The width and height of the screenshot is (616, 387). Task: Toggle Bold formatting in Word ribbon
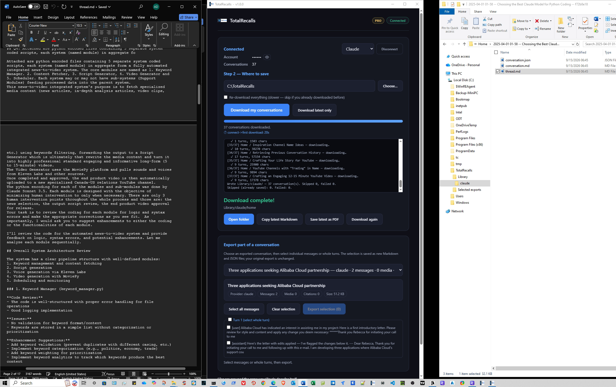[31, 33]
